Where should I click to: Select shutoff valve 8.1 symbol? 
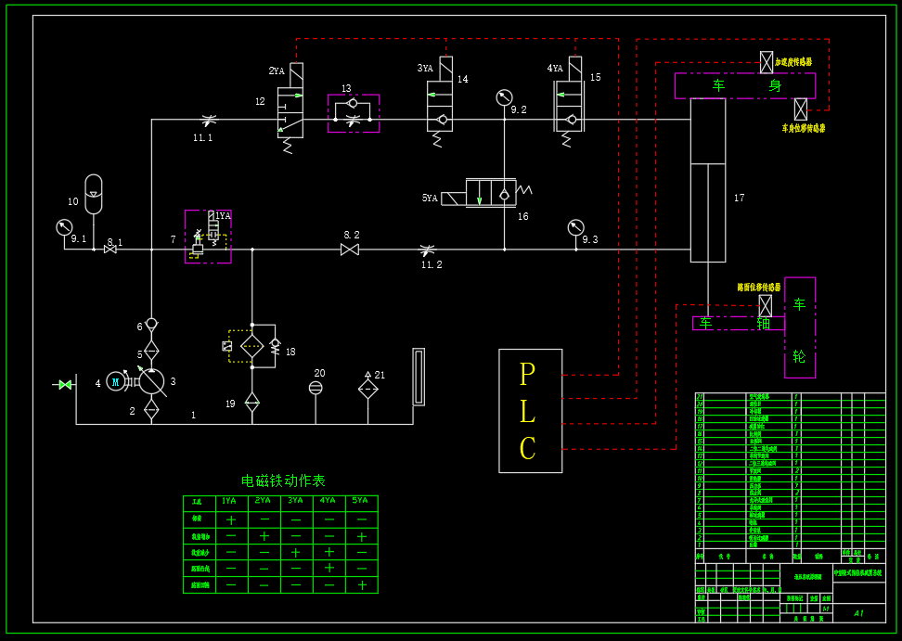(x=110, y=249)
